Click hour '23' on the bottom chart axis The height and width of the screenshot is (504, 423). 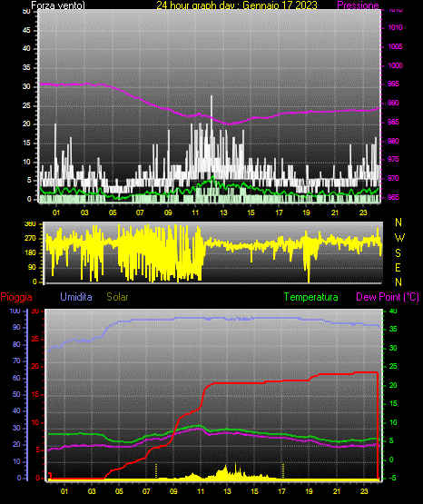click(364, 491)
